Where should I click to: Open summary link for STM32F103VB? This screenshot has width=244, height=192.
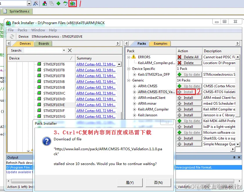[x=96, y=88]
